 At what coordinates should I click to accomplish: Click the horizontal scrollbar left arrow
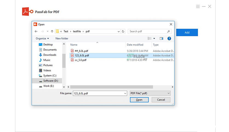pyautogui.click(x=68, y=87)
